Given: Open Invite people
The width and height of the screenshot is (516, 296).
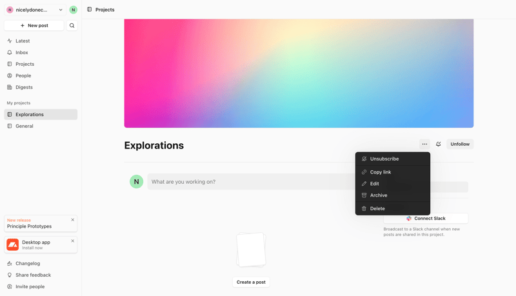Looking at the screenshot, I should click(41, 286).
